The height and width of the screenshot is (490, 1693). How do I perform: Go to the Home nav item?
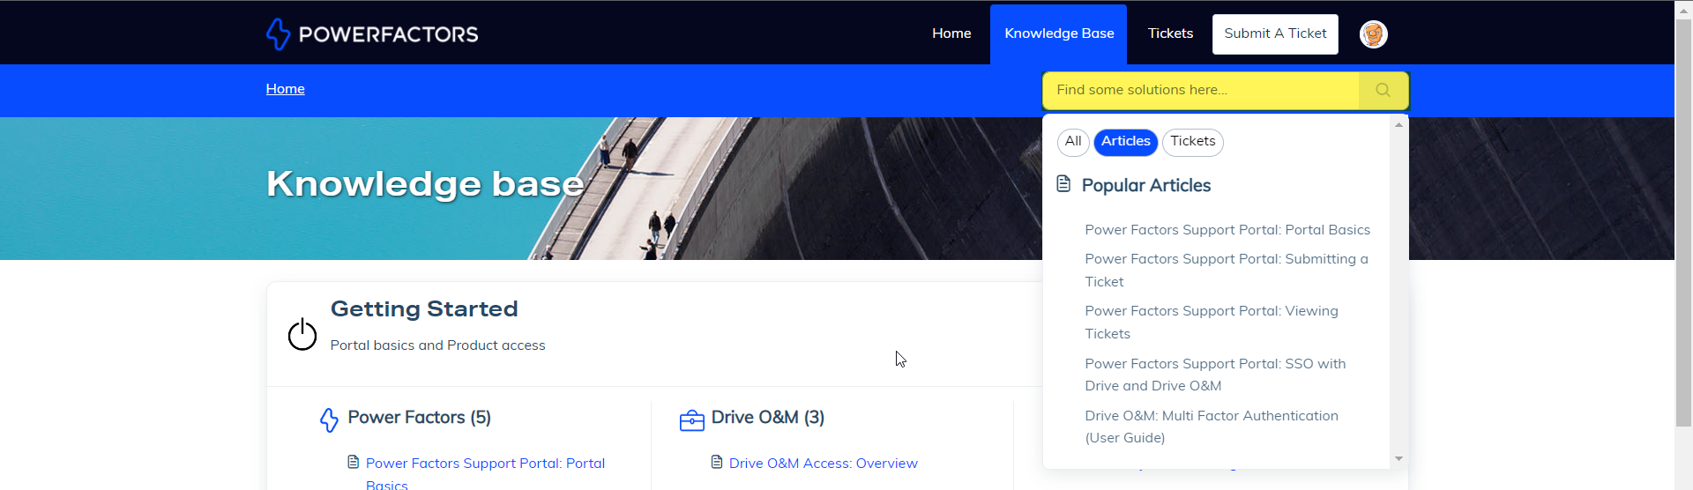pos(951,33)
